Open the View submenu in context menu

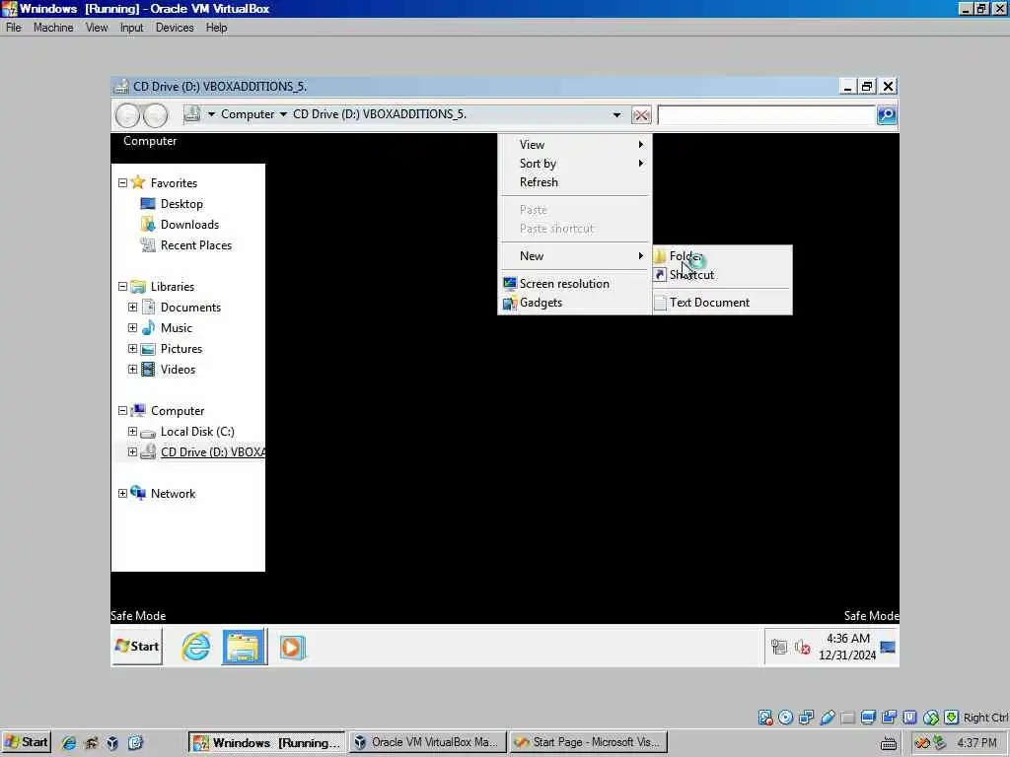point(575,145)
